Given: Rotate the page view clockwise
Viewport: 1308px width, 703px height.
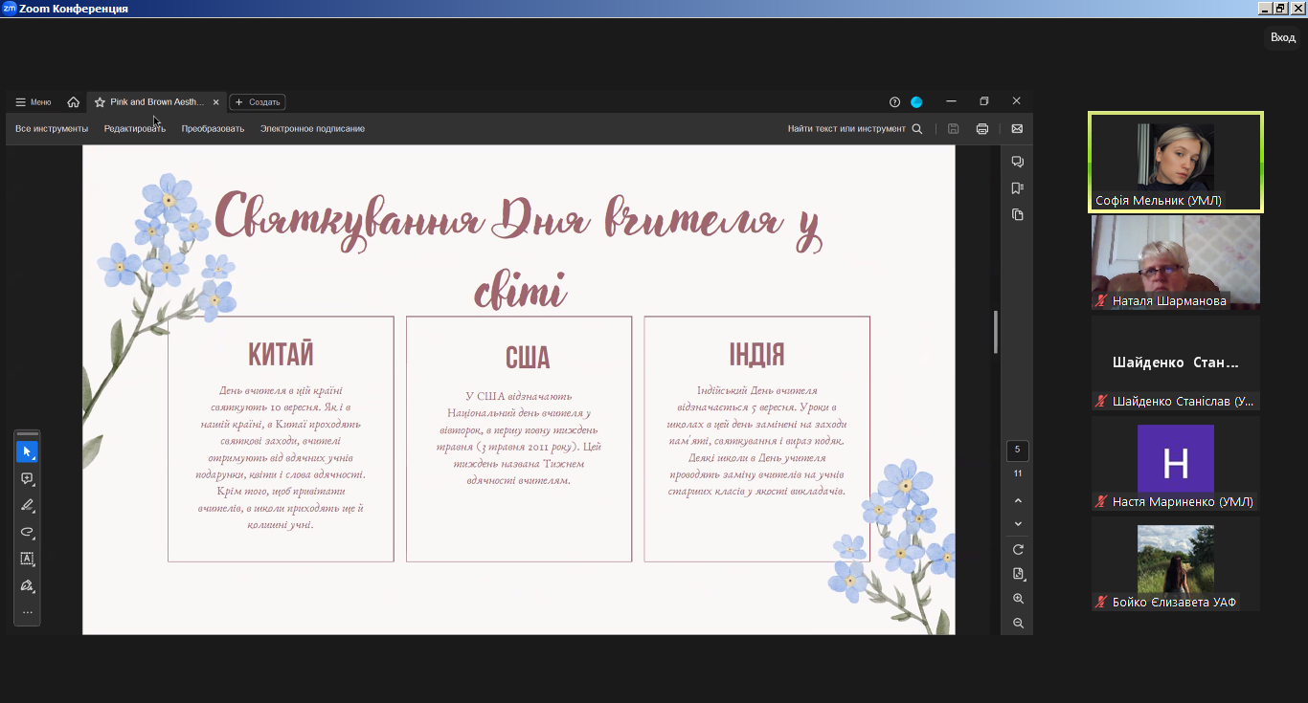Looking at the screenshot, I should tap(1018, 549).
